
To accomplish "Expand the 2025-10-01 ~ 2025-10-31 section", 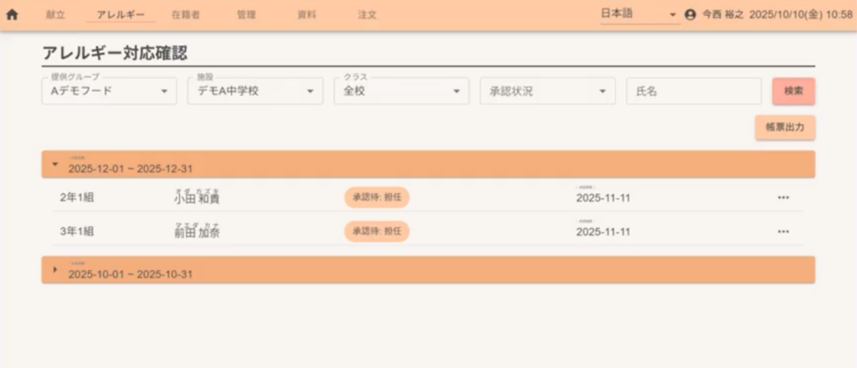I will (55, 269).
